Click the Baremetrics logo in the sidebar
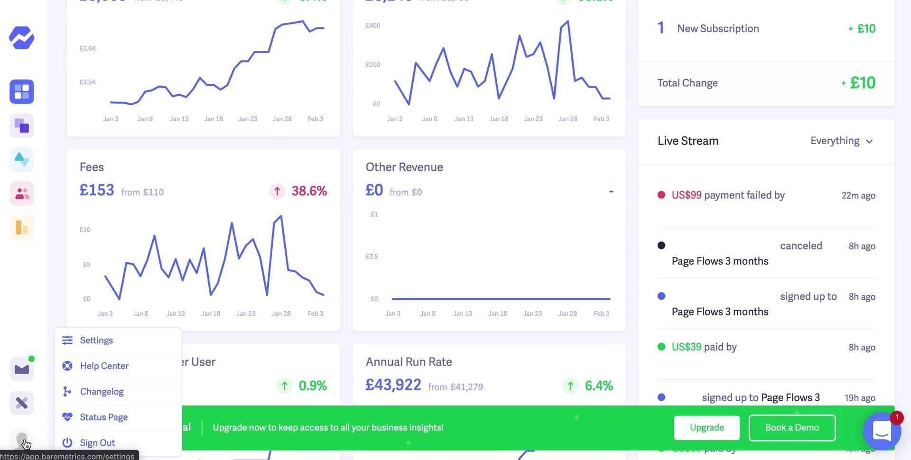Screen dimensions: 911x460 tap(22, 38)
